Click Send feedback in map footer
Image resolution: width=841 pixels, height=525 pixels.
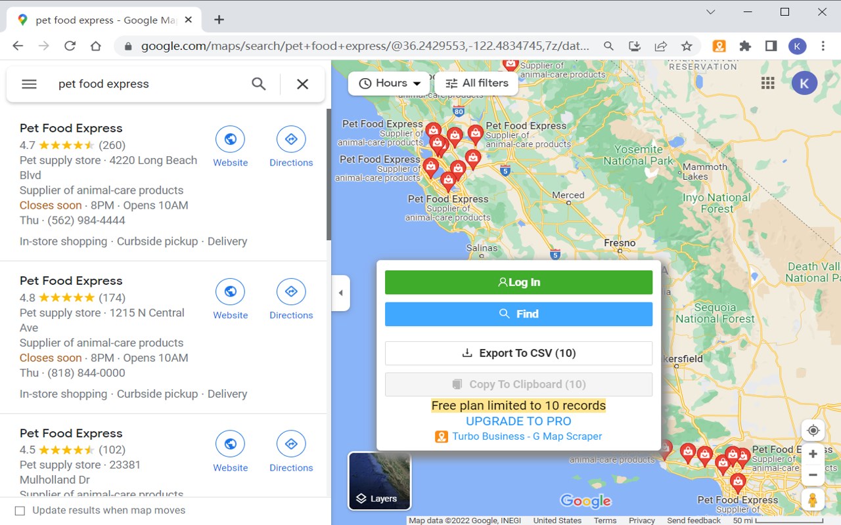[x=694, y=520]
